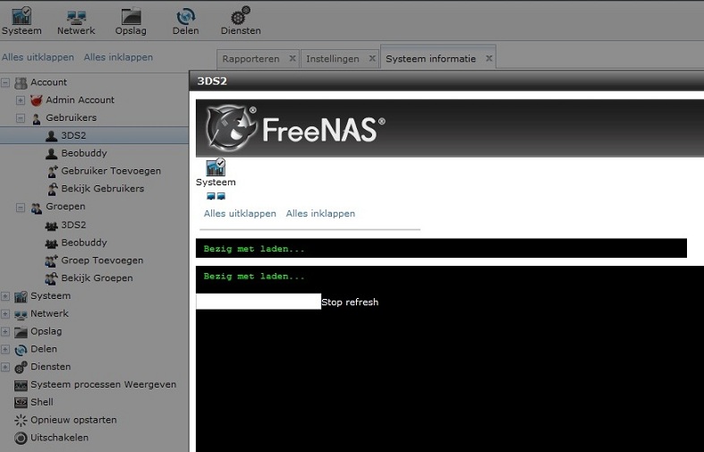Select Gebruiker Toevoegen tree entry
The image size is (704, 452).
tap(111, 171)
